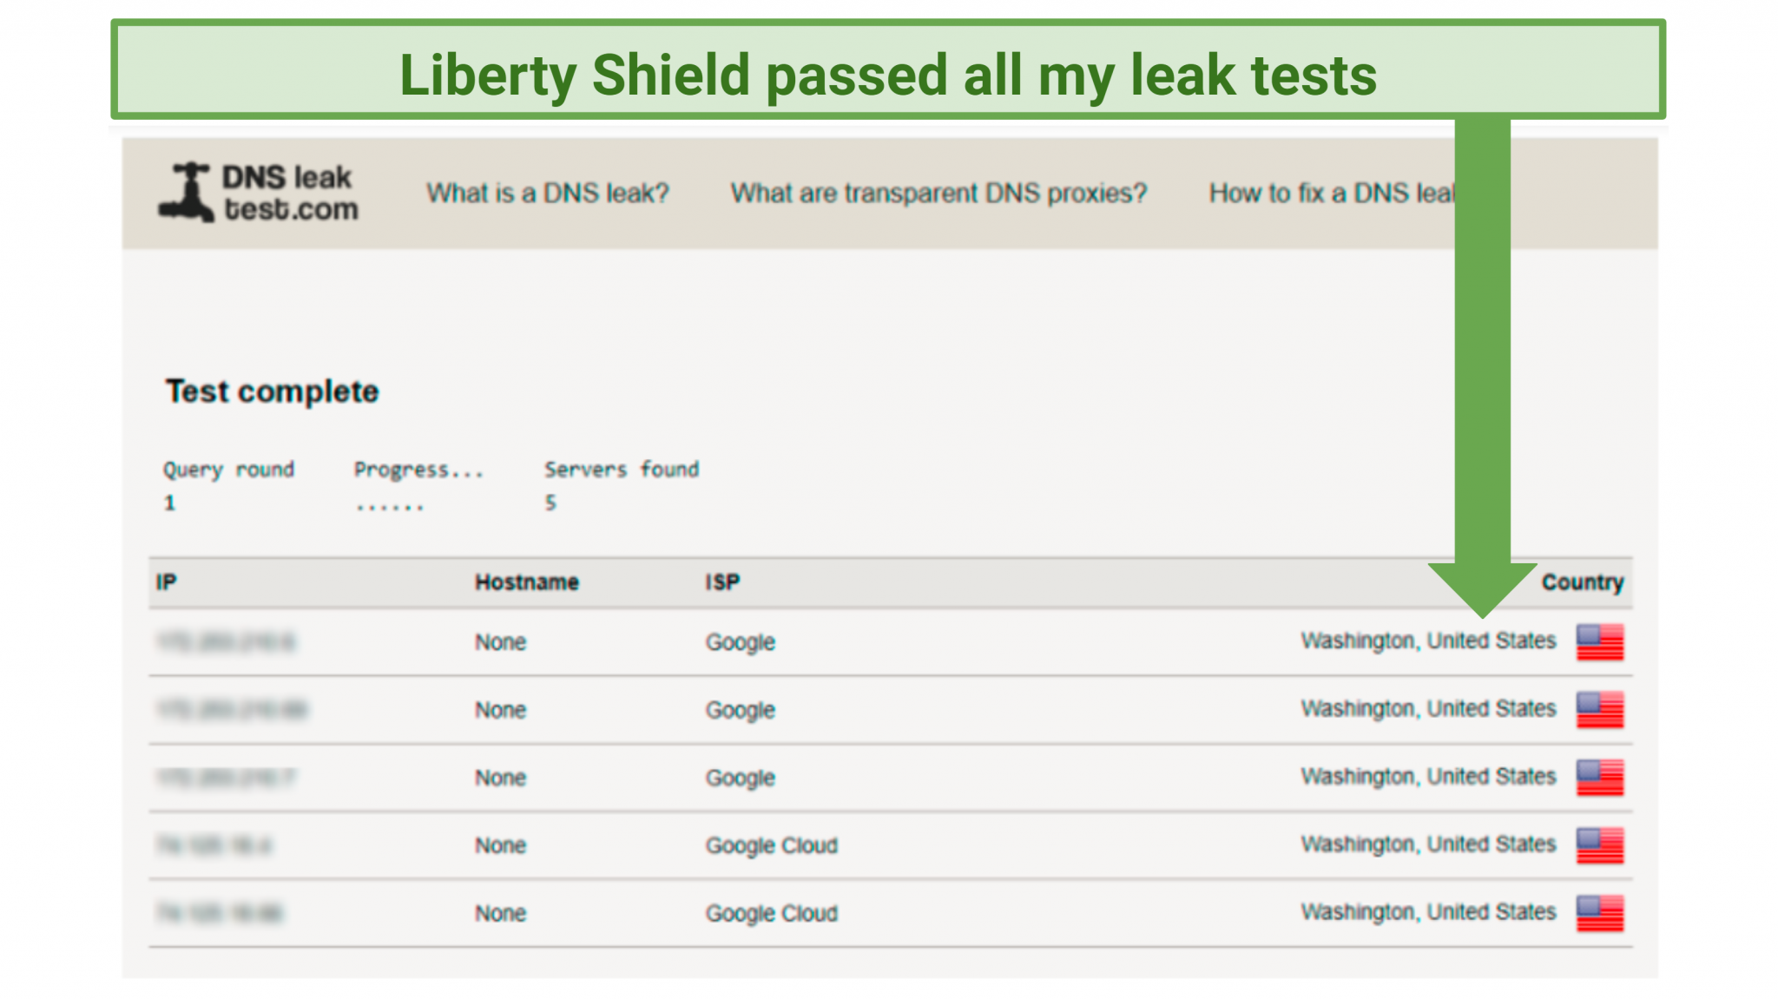Image resolution: width=1778 pixels, height=999 pixels.
Task: Click the US flag beside the first result row
Action: pos(1600,642)
